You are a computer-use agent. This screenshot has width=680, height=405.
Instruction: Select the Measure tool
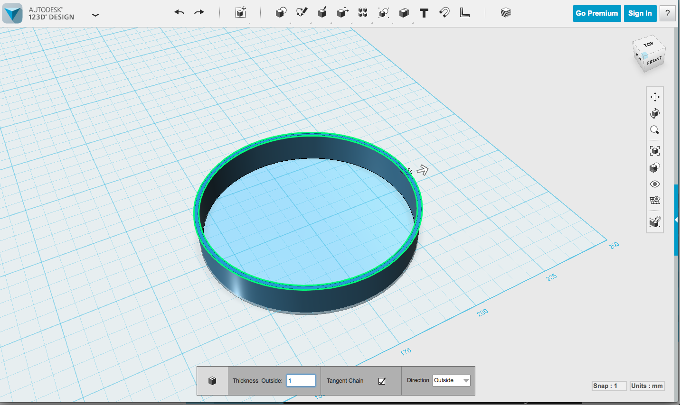[x=465, y=13]
